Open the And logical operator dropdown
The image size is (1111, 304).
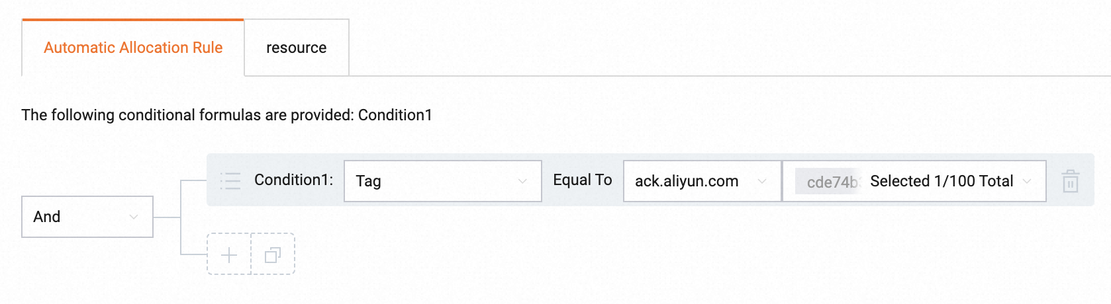click(87, 217)
